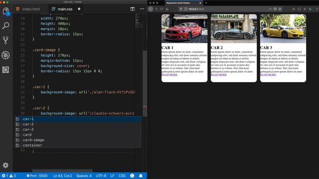Viewport: 319px width, 179px height.
Task: Click the yellow car image
Action: 283,28
